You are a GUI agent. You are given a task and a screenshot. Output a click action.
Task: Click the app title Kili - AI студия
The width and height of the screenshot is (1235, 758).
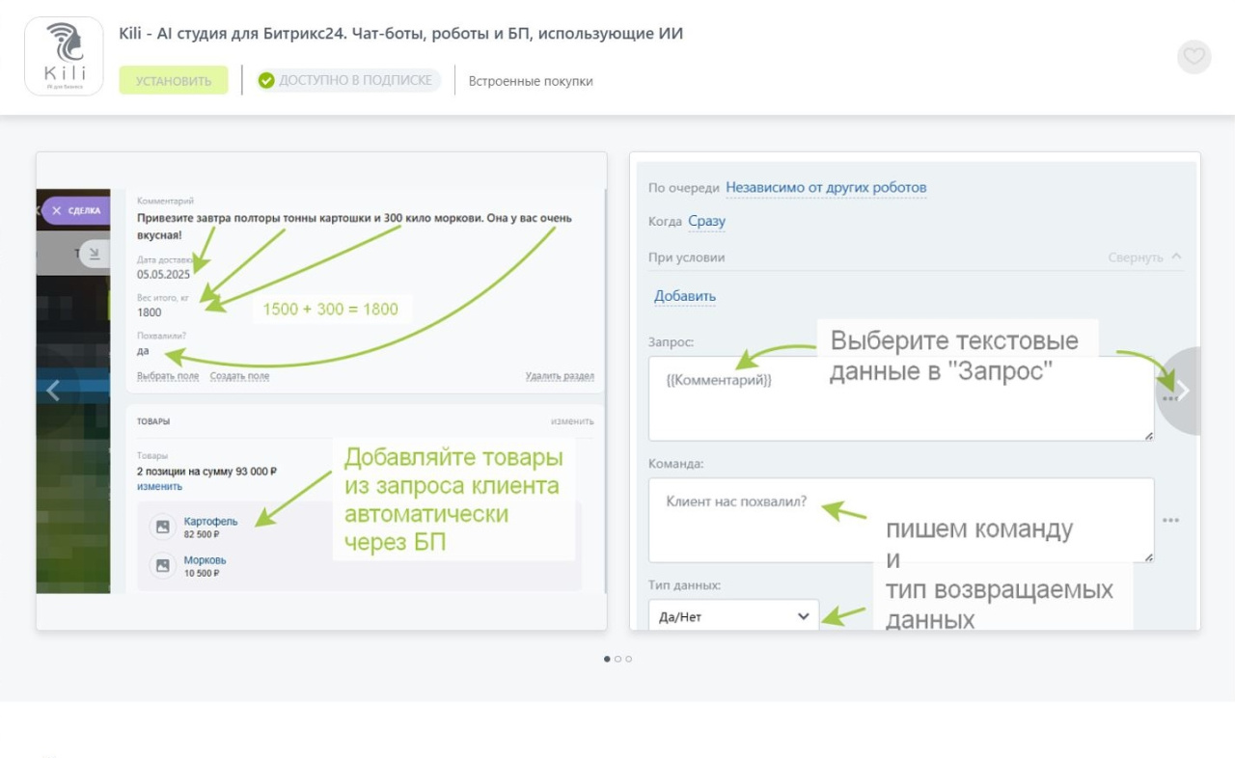pyautogui.click(x=400, y=34)
